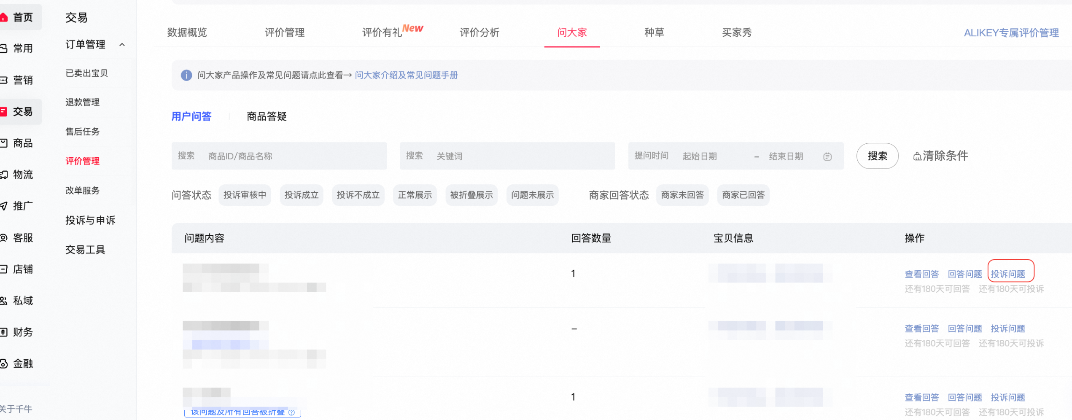Click 回答问题 in the first question row
Screen dimensions: 1072x420
(965, 274)
